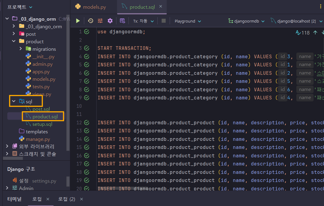The height and width of the screenshot is (206, 324).
Task: Click the green check mark on line 12
Action: tap(87, 123)
